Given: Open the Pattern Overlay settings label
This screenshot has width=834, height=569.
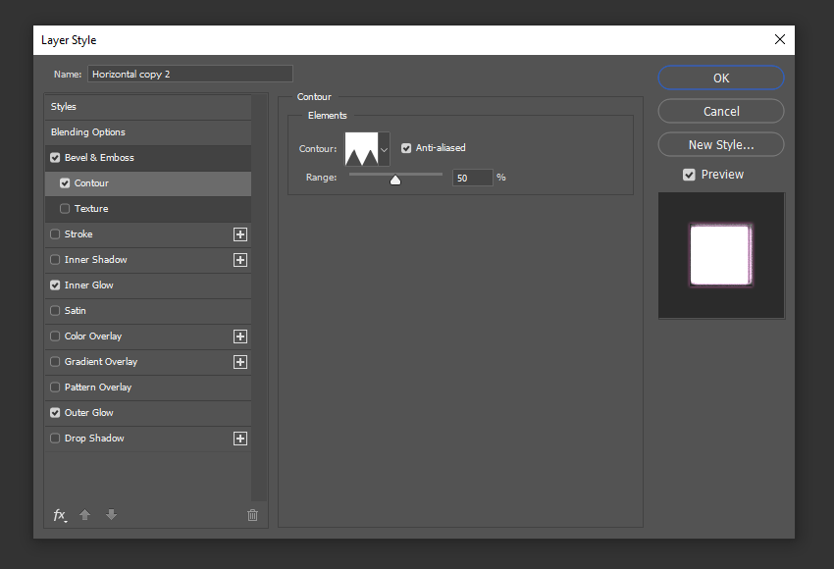Looking at the screenshot, I should point(98,388).
